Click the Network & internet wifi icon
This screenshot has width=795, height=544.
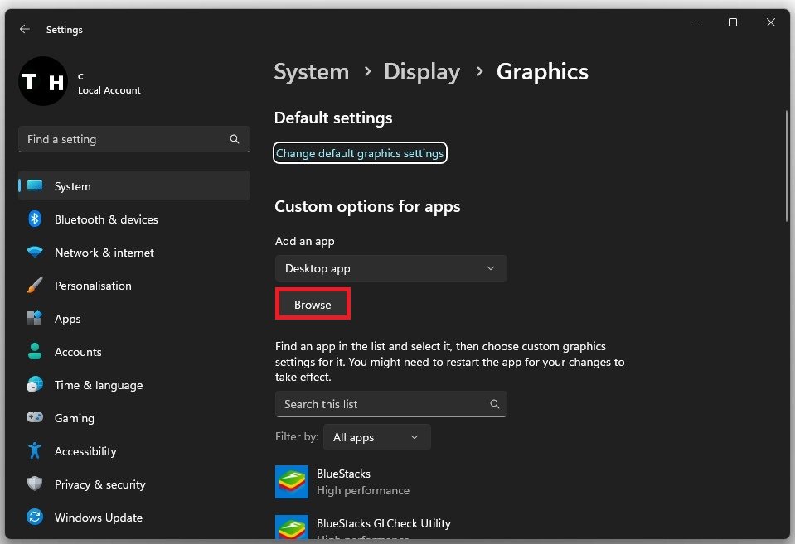tap(35, 253)
